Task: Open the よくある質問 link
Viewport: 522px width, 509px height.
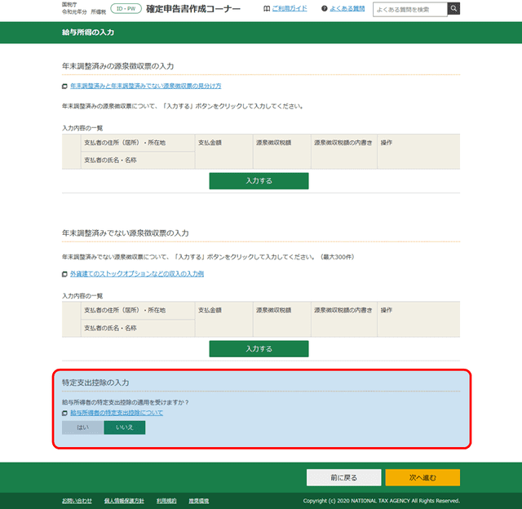Action: [x=347, y=9]
